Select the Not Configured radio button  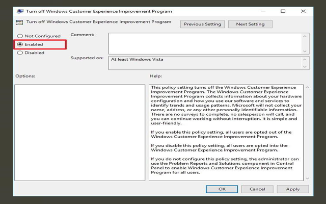pyautogui.click(x=20, y=36)
